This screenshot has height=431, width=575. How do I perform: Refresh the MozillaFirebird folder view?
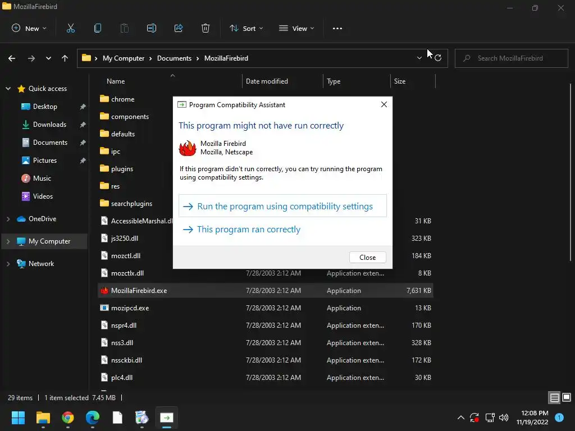(438, 58)
